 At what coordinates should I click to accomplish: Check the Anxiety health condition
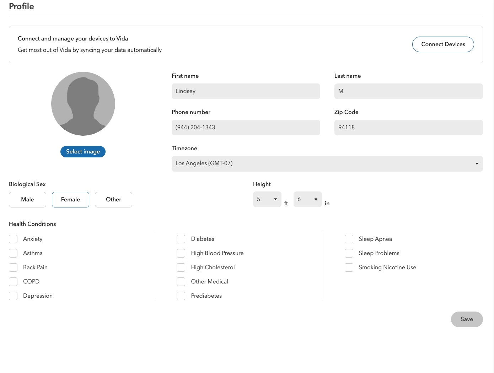coord(13,239)
